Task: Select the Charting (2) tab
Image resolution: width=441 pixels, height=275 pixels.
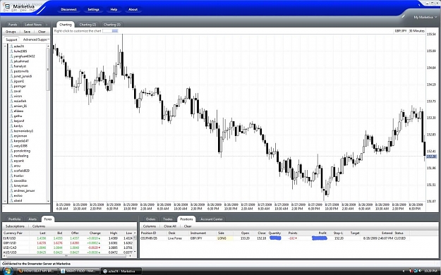Action: point(87,25)
